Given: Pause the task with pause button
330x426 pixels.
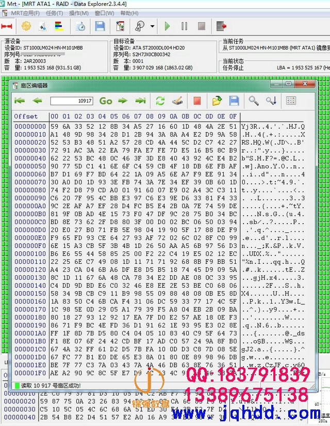Looking at the screenshot, I should pos(184,26).
